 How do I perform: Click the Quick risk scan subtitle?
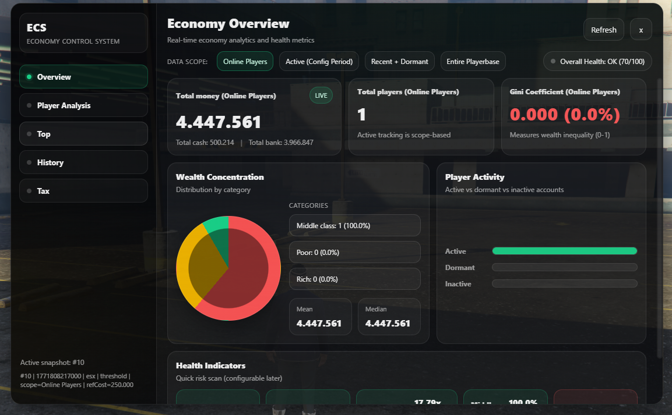(229, 378)
